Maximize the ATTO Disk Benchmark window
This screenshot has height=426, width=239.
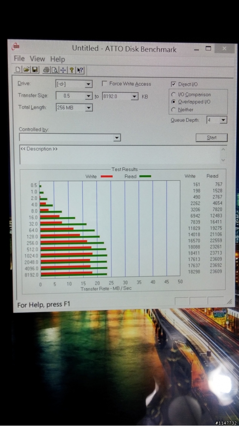click(x=208, y=49)
